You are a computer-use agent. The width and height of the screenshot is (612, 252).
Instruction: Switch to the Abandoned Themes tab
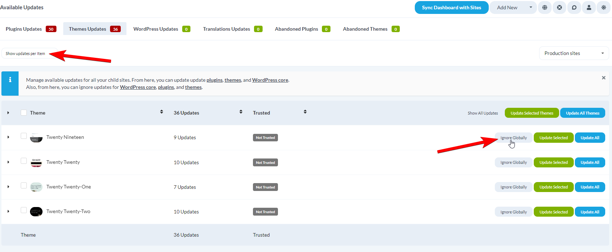coord(371,29)
